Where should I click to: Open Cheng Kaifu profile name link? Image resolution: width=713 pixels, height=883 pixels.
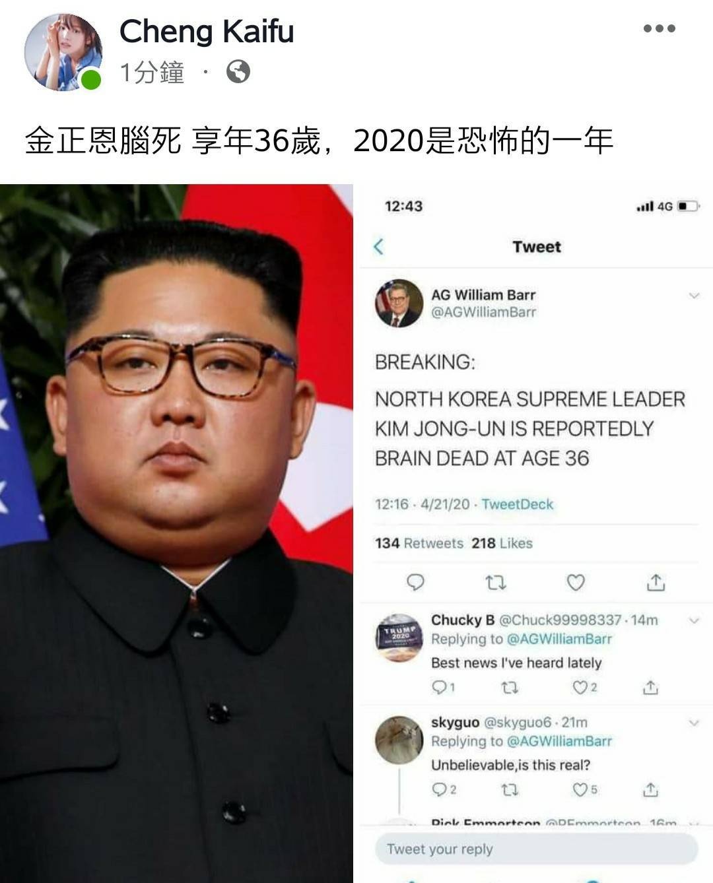(207, 31)
